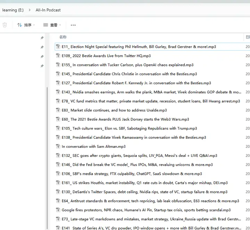
Task: Open the more options ellipsis menu
Action: point(73,25)
